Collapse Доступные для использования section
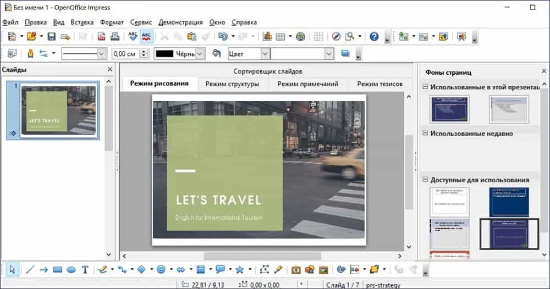 [425, 179]
